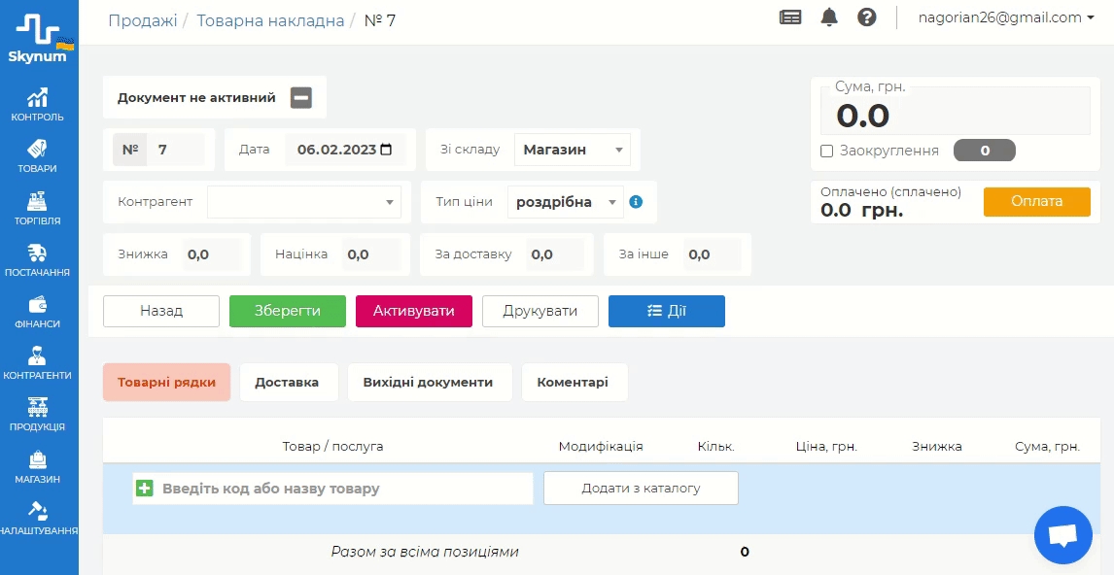Open the Торгівля sidebar section
This screenshot has width=1114, height=575.
coord(38,209)
